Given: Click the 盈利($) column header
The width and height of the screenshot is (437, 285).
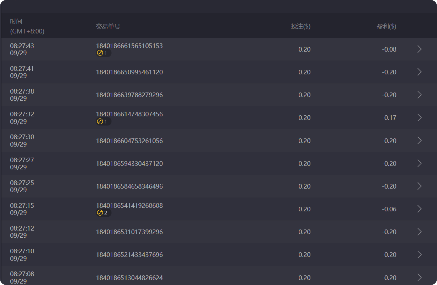Looking at the screenshot, I should tap(387, 26).
